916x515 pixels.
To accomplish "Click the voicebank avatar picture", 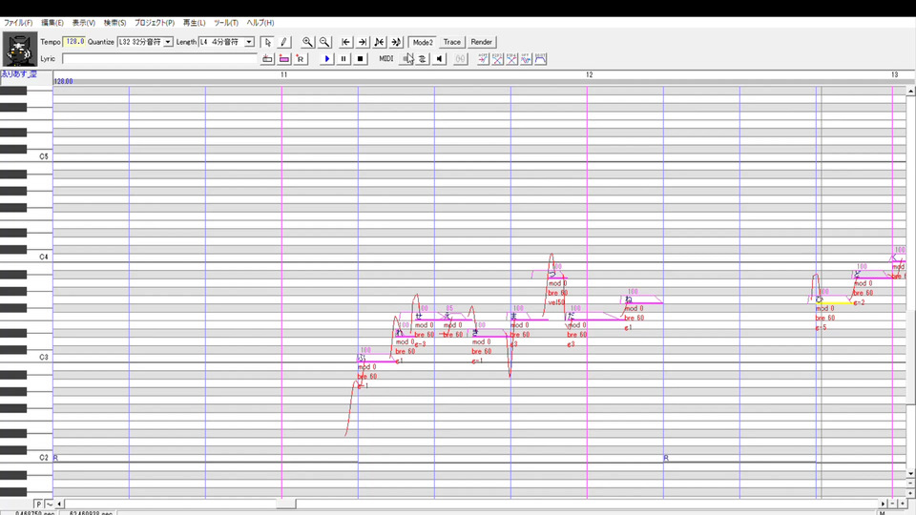I will (20, 49).
